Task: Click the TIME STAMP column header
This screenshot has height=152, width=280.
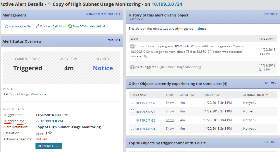Action: [x=266, y=39]
